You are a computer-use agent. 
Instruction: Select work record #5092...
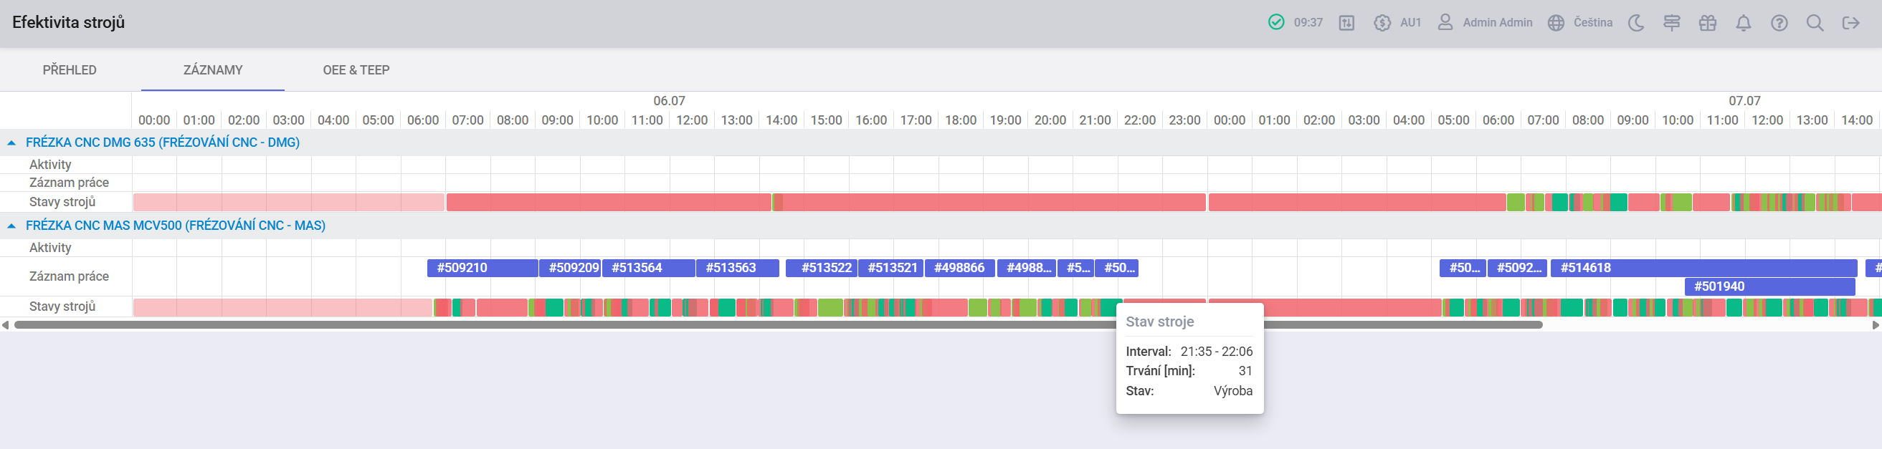tap(1518, 268)
